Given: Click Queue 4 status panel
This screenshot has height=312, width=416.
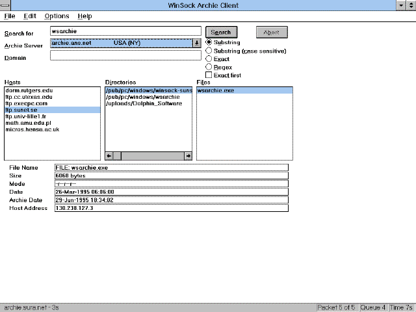Looking at the screenshot, I should click(x=373, y=307).
